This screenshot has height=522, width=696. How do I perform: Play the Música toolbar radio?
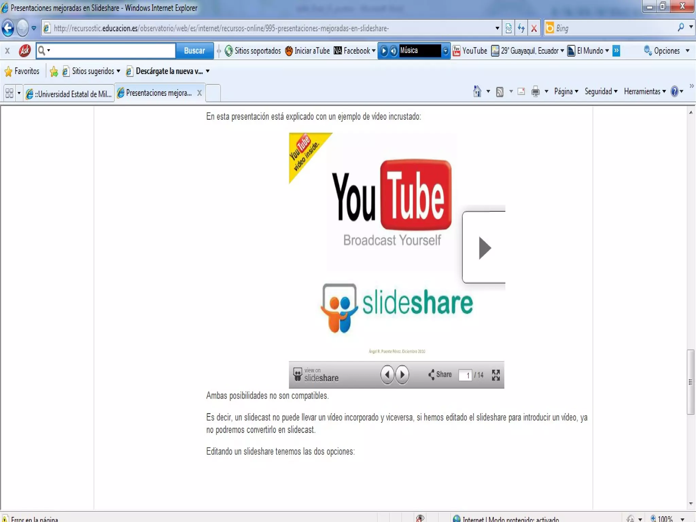click(x=384, y=51)
